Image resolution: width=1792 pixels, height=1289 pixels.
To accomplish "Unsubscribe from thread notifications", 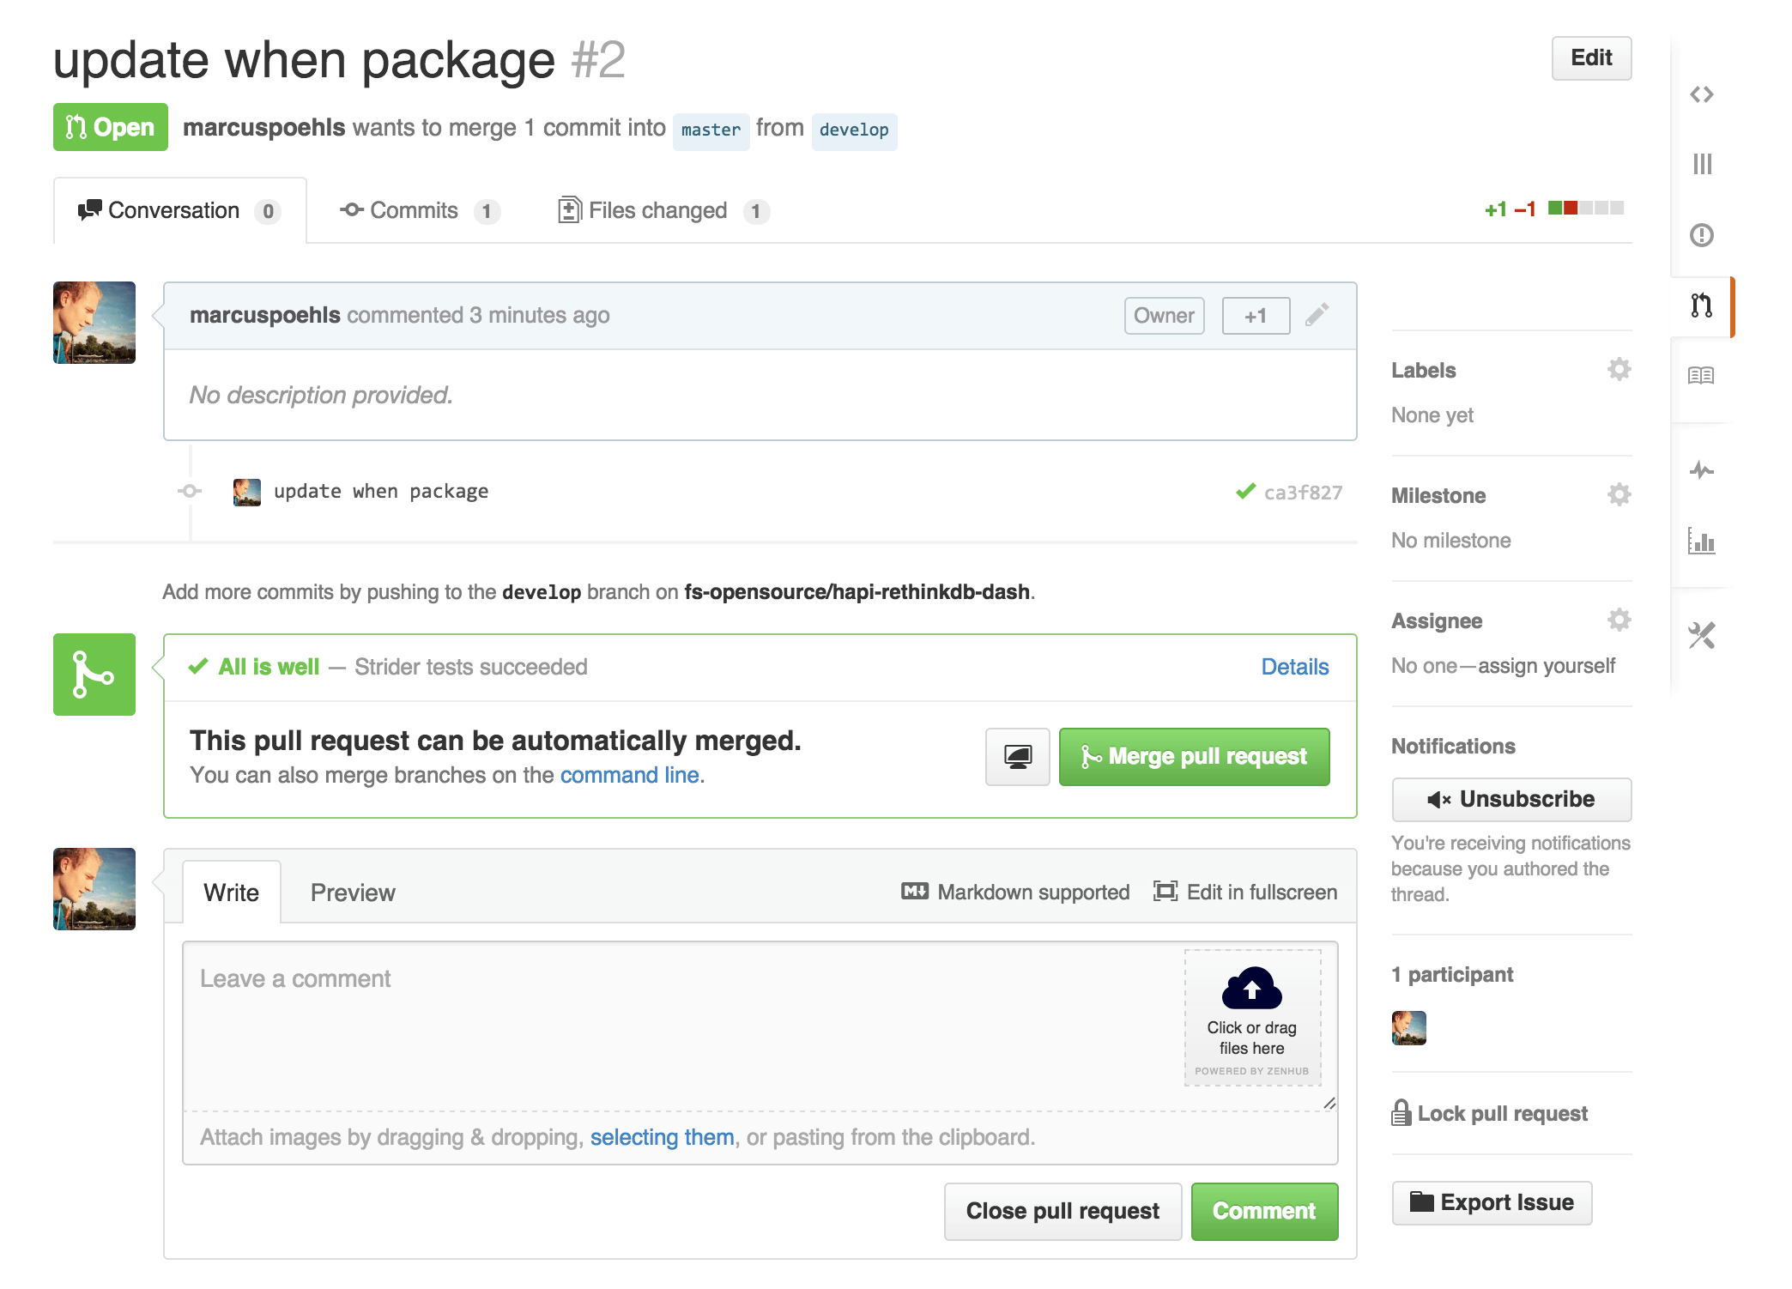I will tap(1510, 799).
